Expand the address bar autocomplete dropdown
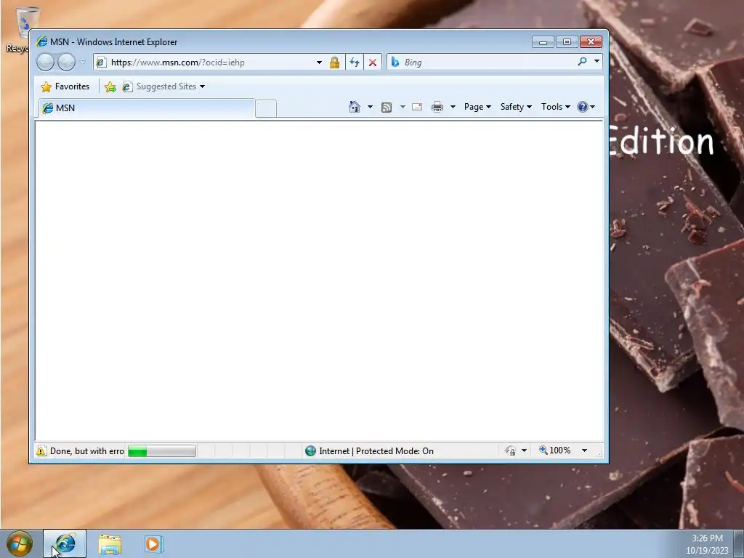The height and width of the screenshot is (558, 744). click(x=320, y=62)
